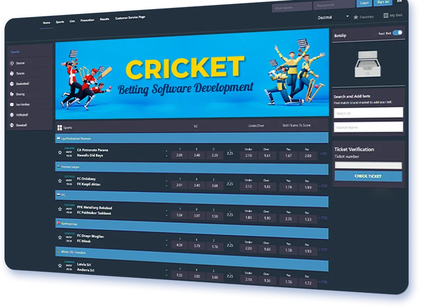Expand +100 markets for Latvia Srl match

[323, 282]
